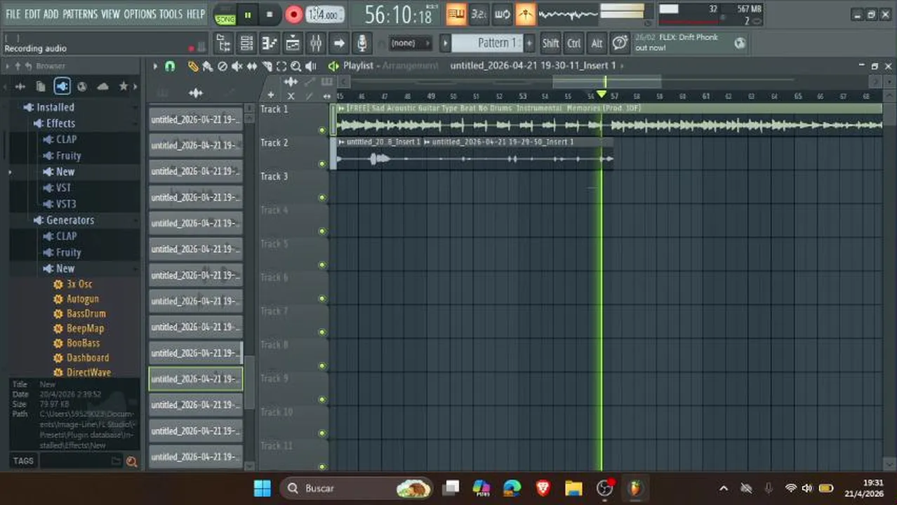Image resolution: width=897 pixels, height=505 pixels.
Task: Mute Track 3 with its green dot
Action: 322,198
